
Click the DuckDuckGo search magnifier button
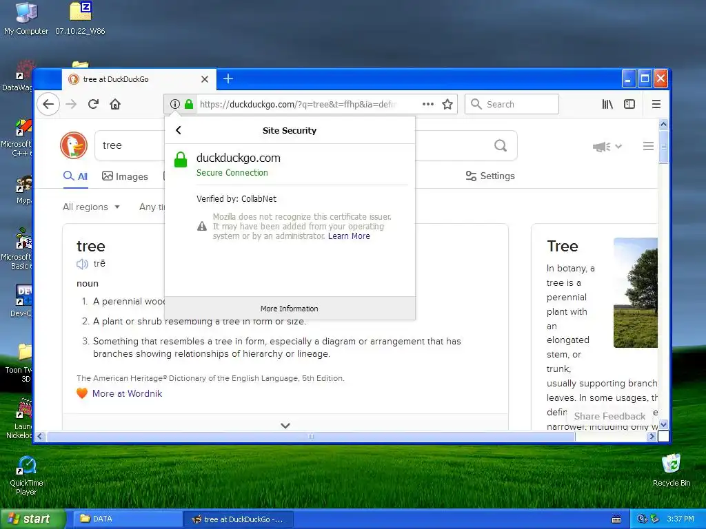[x=501, y=145]
